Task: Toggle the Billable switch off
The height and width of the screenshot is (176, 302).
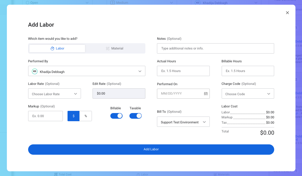Action: pyautogui.click(x=116, y=116)
